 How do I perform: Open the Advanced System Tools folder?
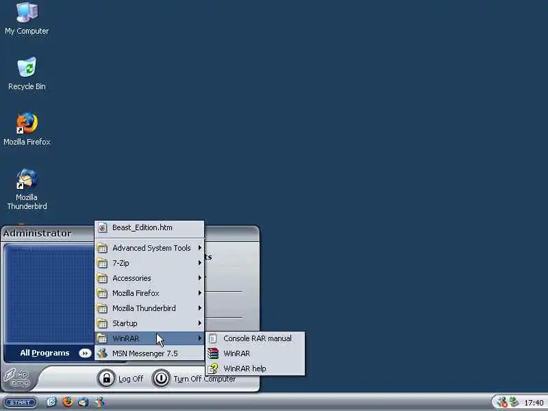tap(149, 248)
